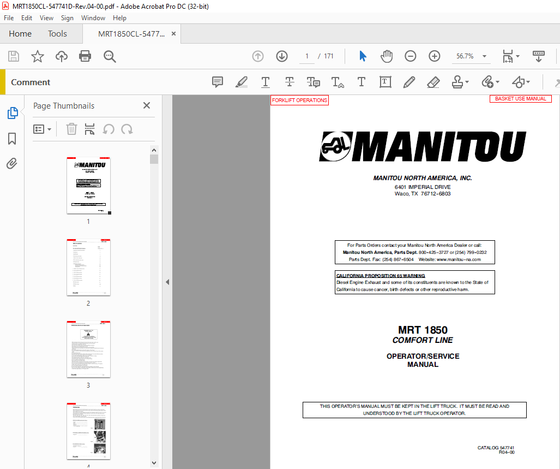Print the document
This screenshot has height=469, width=560.
(x=85, y=56)
